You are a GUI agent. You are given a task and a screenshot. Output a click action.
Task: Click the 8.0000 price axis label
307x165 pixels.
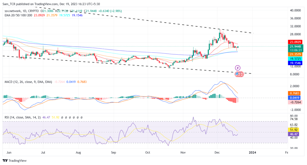(x=294, y=74)
